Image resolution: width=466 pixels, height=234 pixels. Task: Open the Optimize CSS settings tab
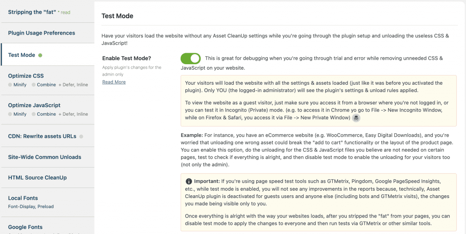click(x=26, y=76)
